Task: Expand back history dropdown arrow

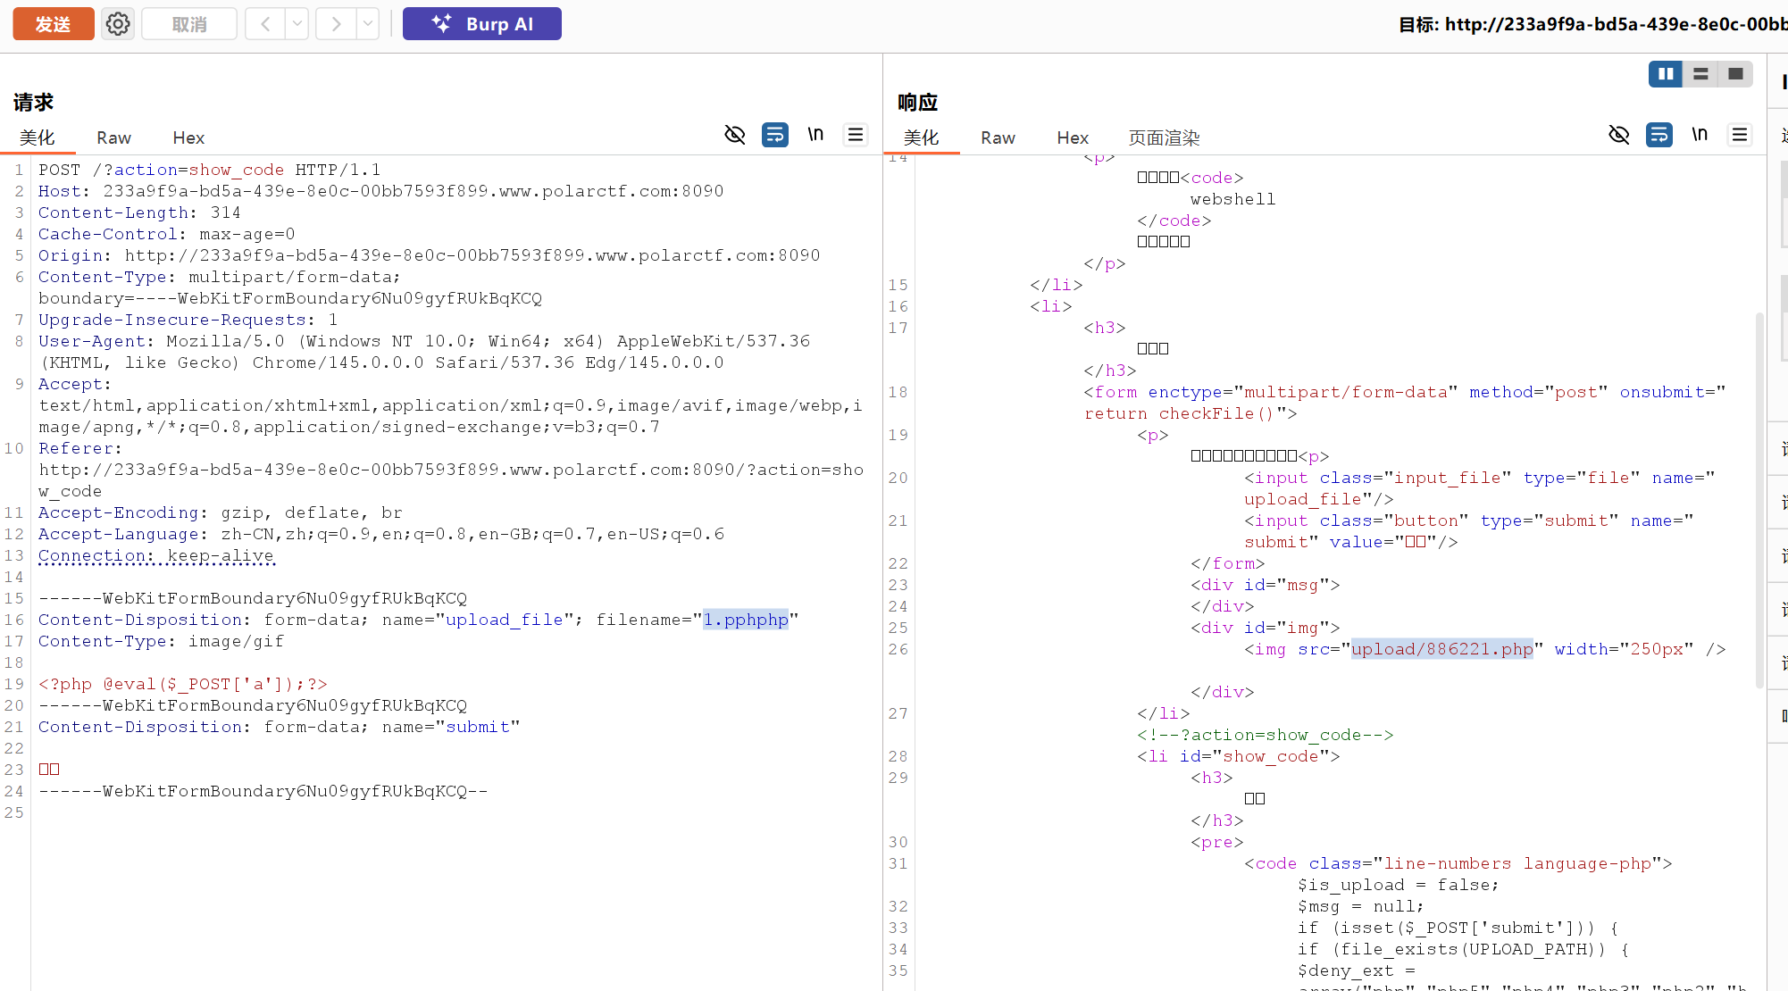Action: [x=297, y=24]
